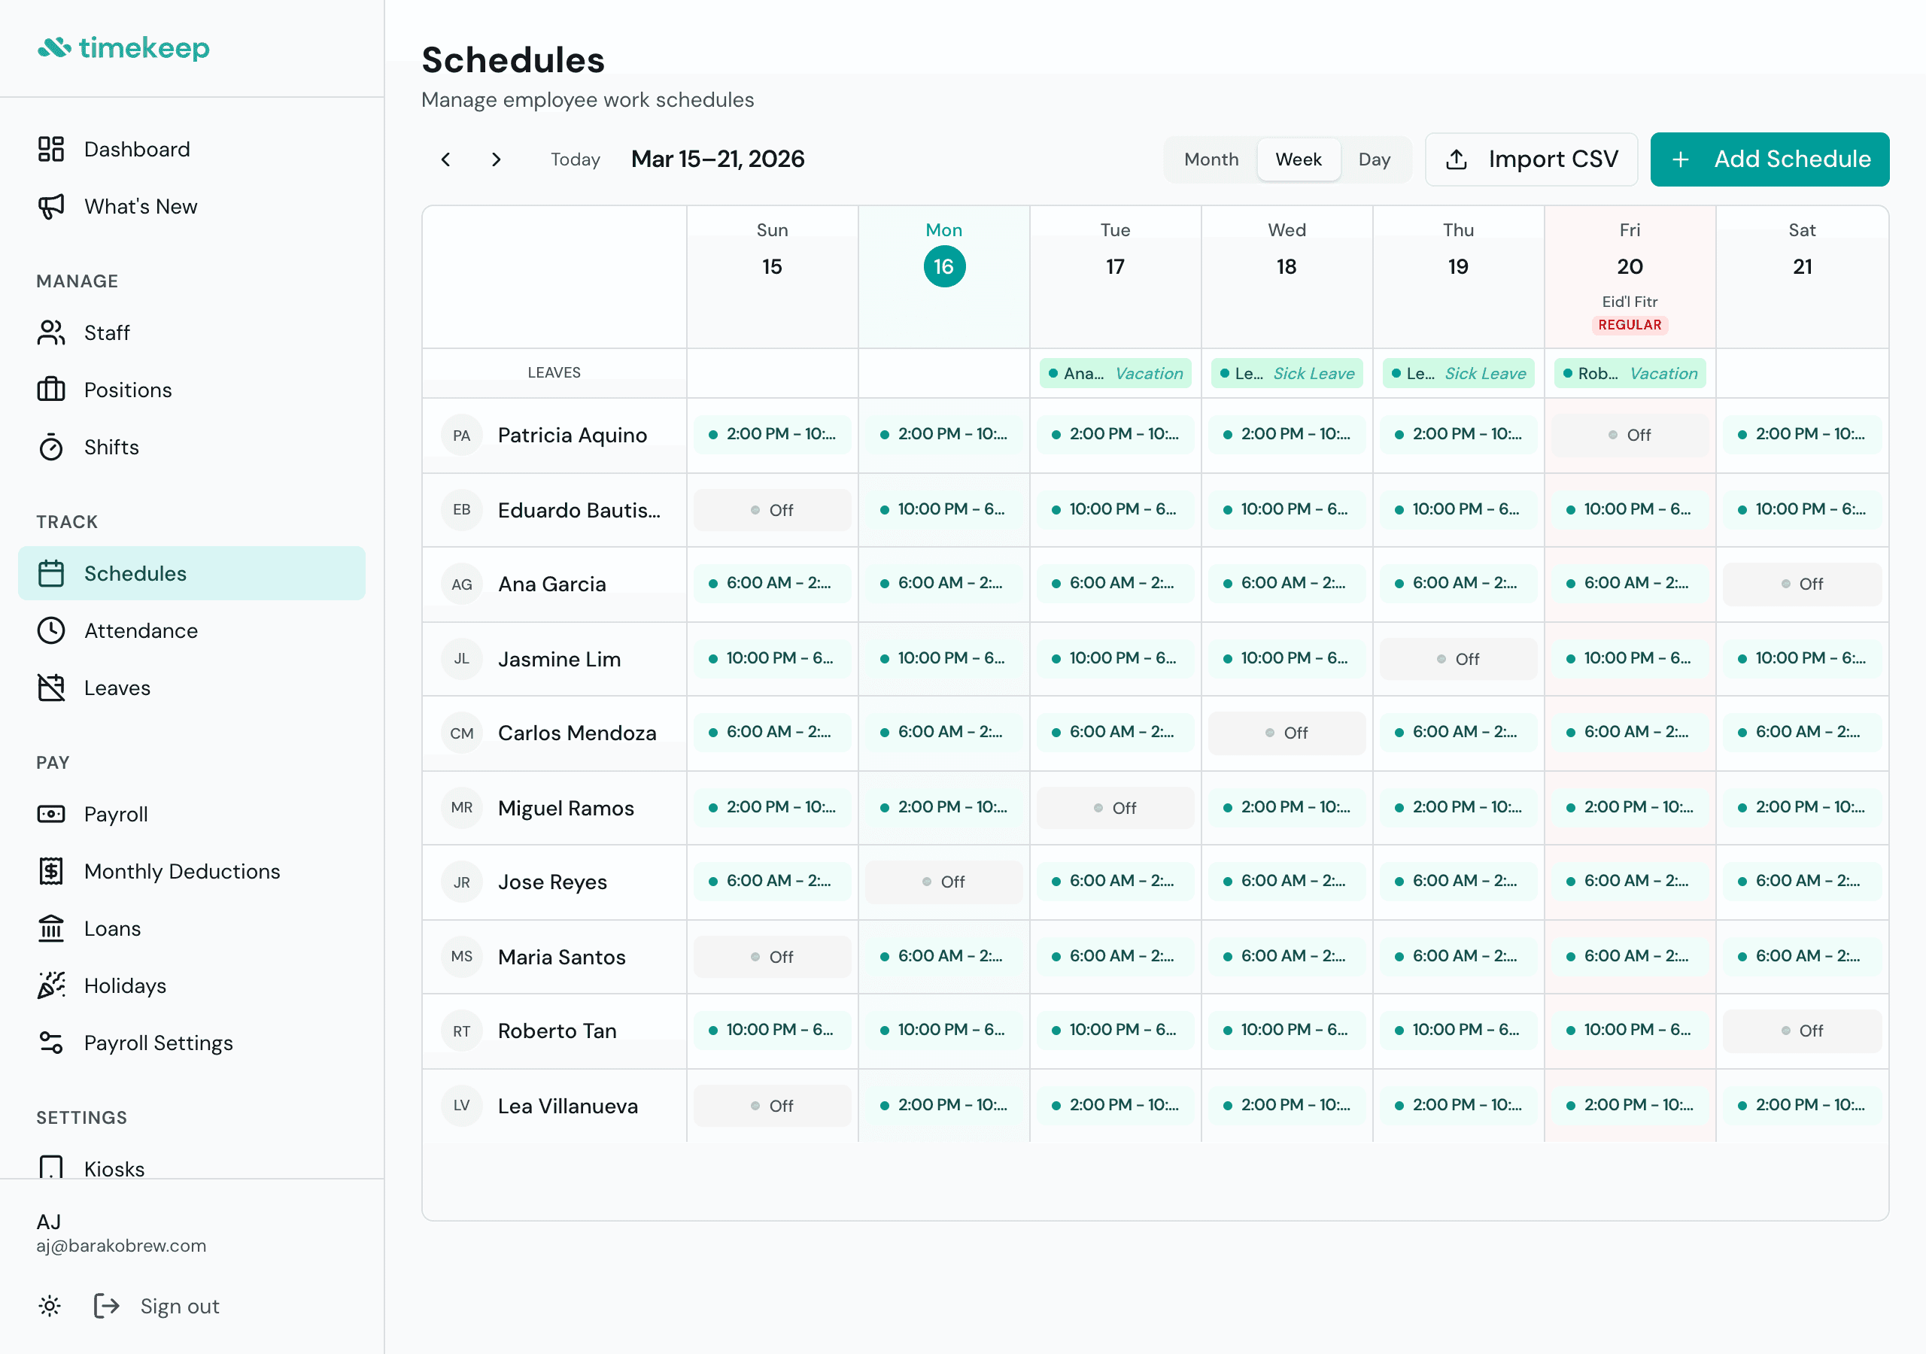This screenshot has height=1354, width=1926.
Task: Select the Payroll page
Action: (116, 813)
